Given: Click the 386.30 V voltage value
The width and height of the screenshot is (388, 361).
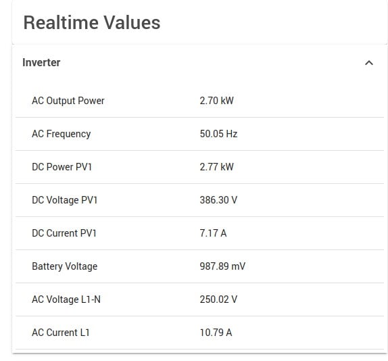Looking at the screenshot, I should [218, 200].
